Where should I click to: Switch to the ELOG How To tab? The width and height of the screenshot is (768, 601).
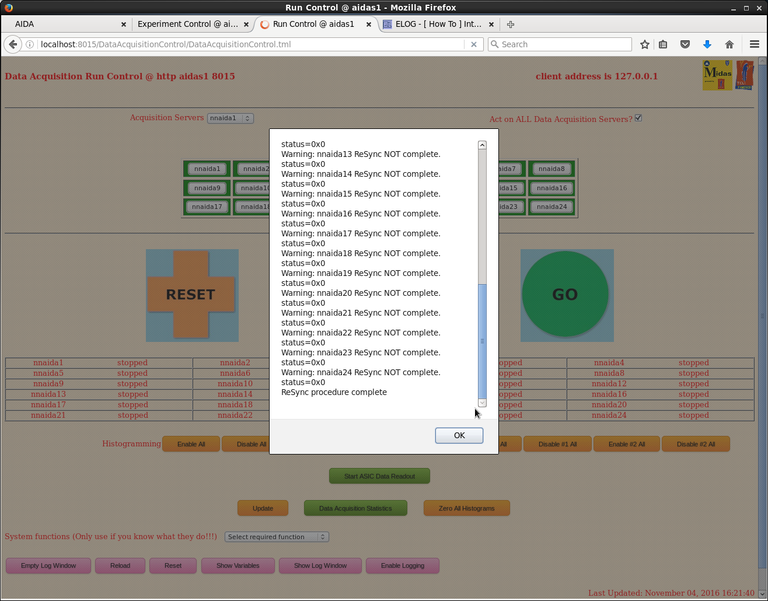pyautogui.click(x=438, y=25)
